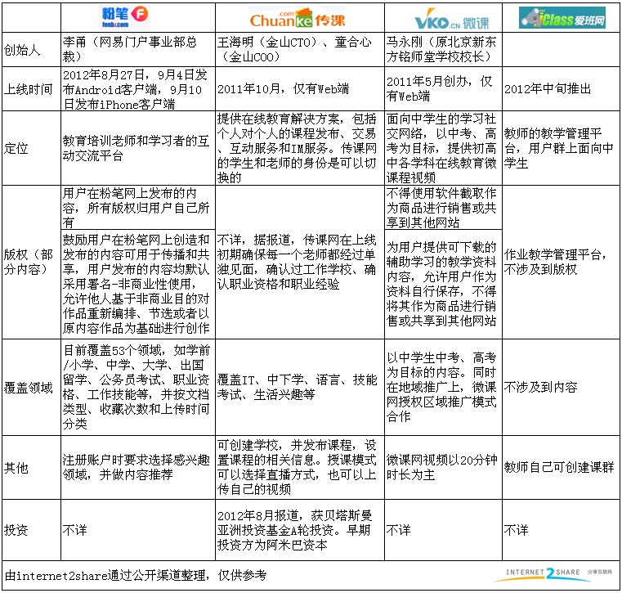
Task: Click footer note 由internet2share通过公开渠道整理
Action: pos(136,575)
